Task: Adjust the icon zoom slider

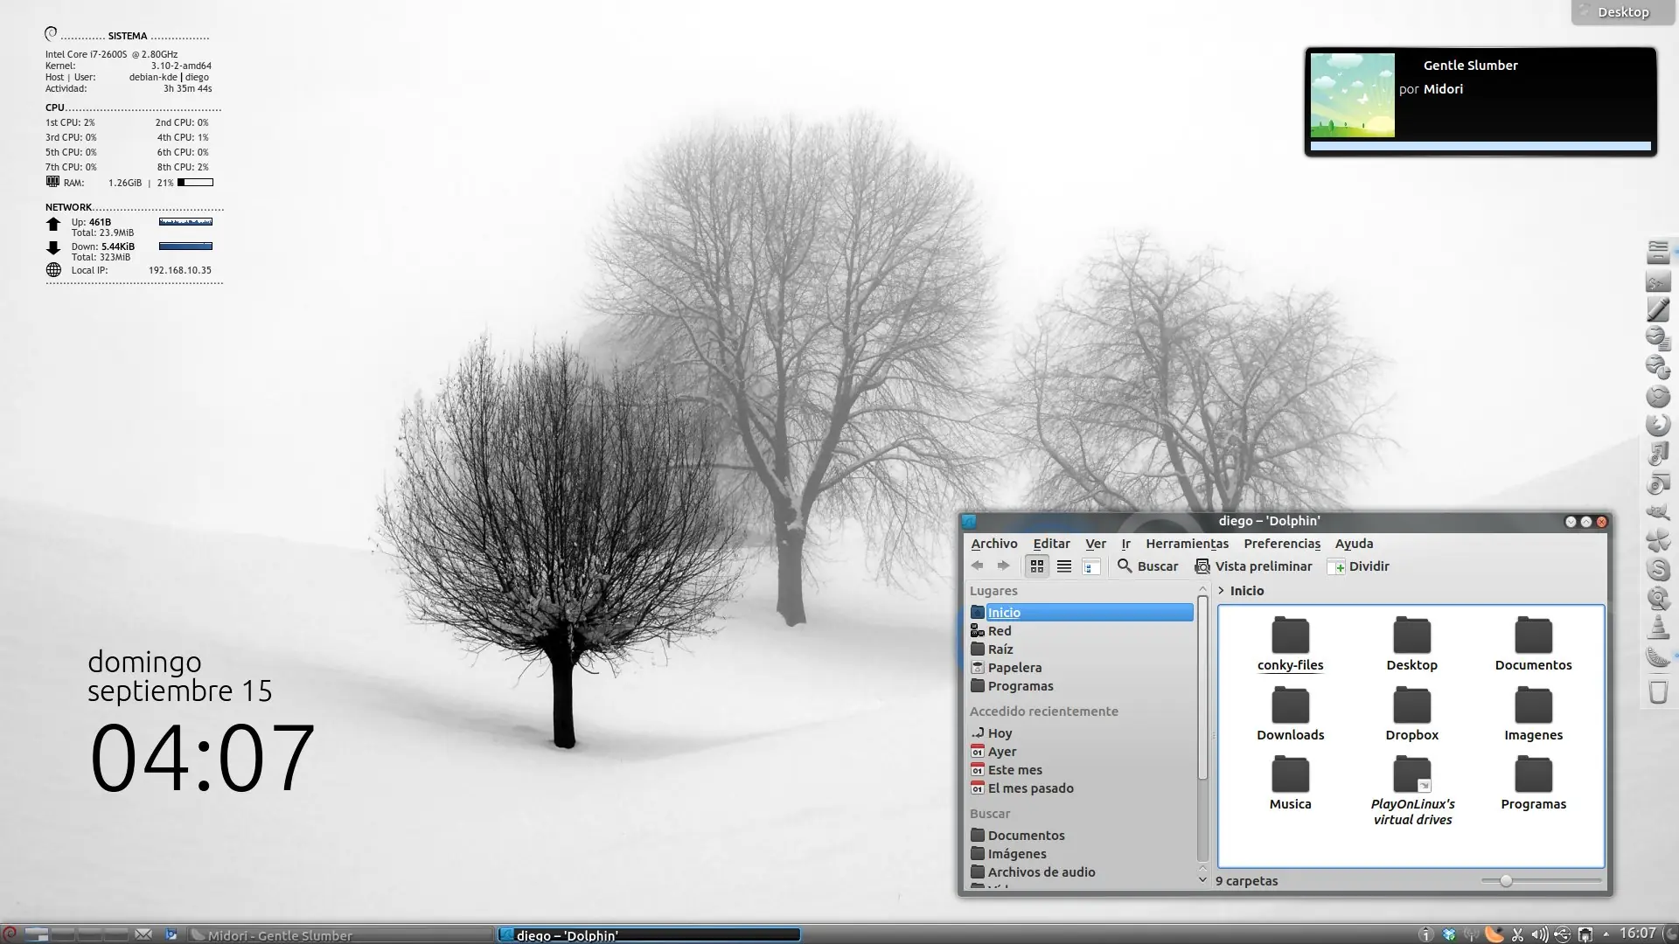Action: [1506, 881]
